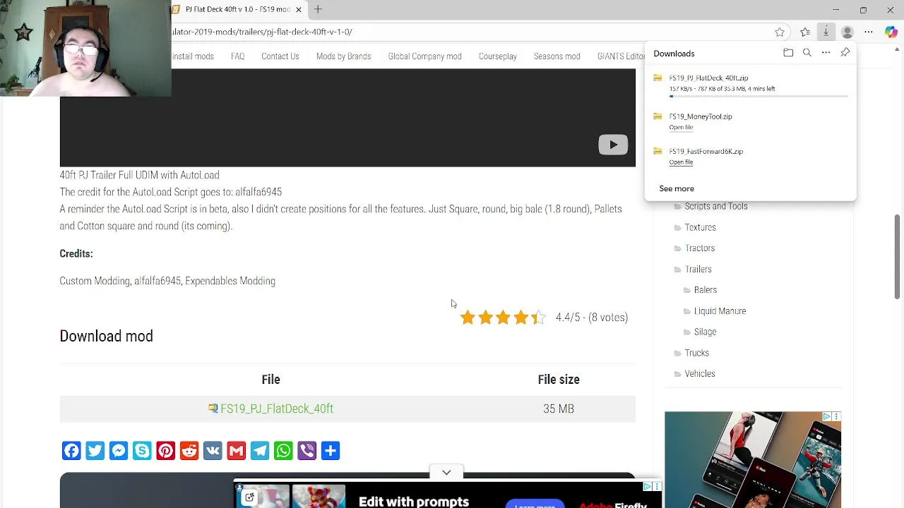Rate the mod five stars
This screenshot has width=904, height=508.
pos(538,317)
